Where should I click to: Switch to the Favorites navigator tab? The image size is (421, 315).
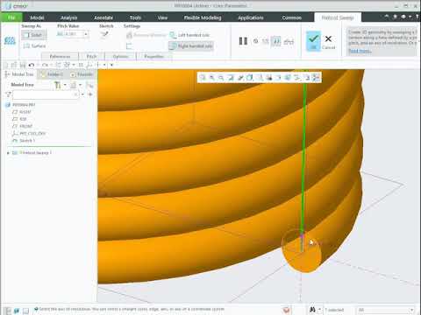[x=82, y=74]
